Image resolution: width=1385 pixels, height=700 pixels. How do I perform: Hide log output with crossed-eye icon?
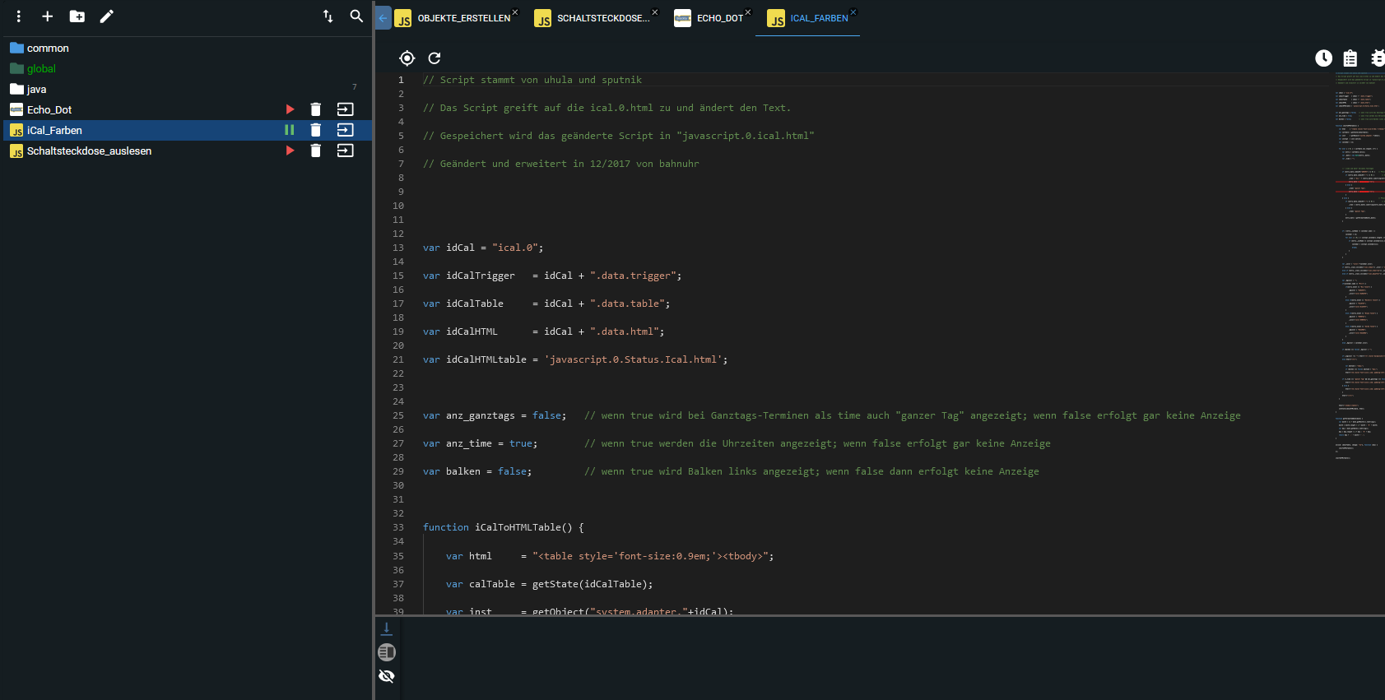[387, 676]
